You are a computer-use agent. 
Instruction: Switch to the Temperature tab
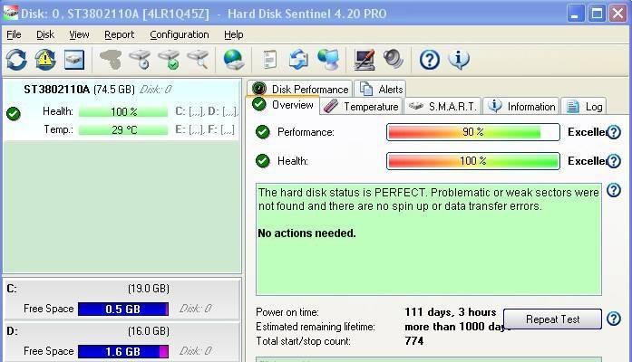tap(362, 106)
